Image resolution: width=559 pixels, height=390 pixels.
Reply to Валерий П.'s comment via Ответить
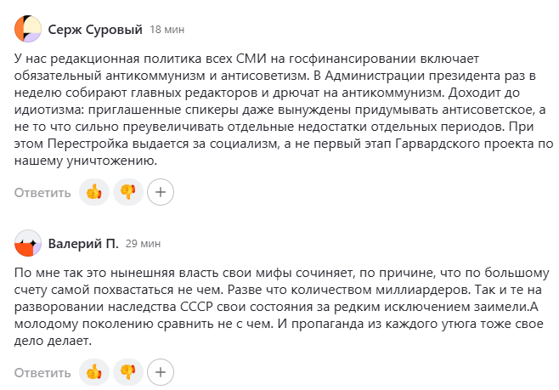click(x=42, y=373)
